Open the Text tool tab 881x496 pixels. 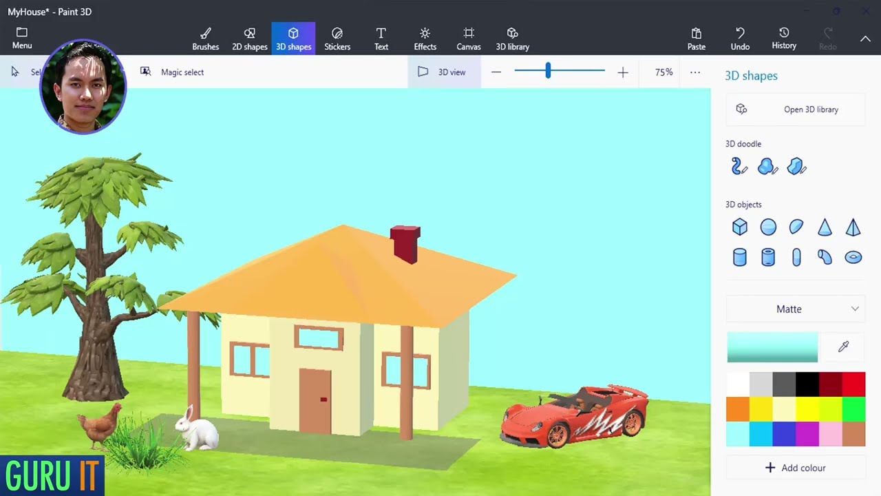(x=381, y=39)
